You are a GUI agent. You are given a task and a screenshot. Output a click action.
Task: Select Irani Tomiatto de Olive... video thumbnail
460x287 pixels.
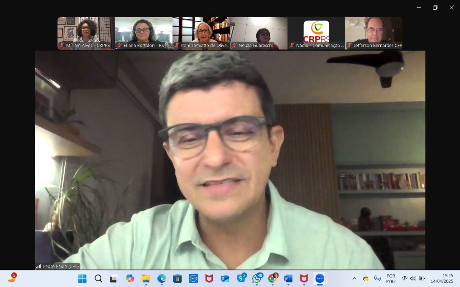pyautogui.click(x=201, y=33)
